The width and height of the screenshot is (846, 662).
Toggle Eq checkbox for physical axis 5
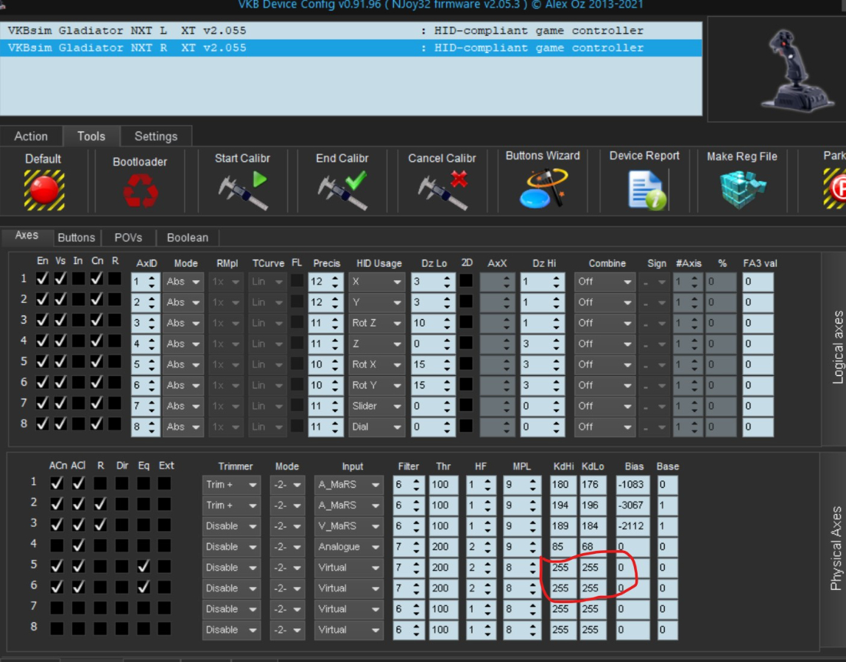[143, 566]
